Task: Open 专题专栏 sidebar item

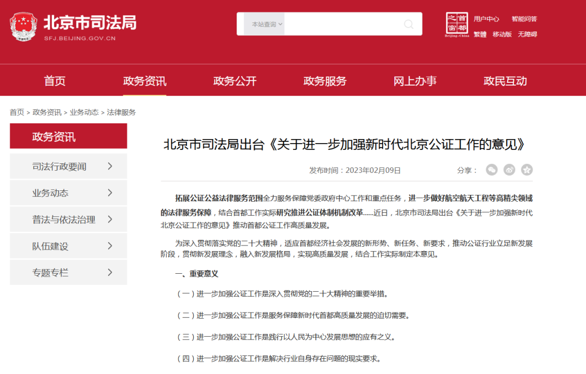Action: pyautogui.click(x=68, y=273)
